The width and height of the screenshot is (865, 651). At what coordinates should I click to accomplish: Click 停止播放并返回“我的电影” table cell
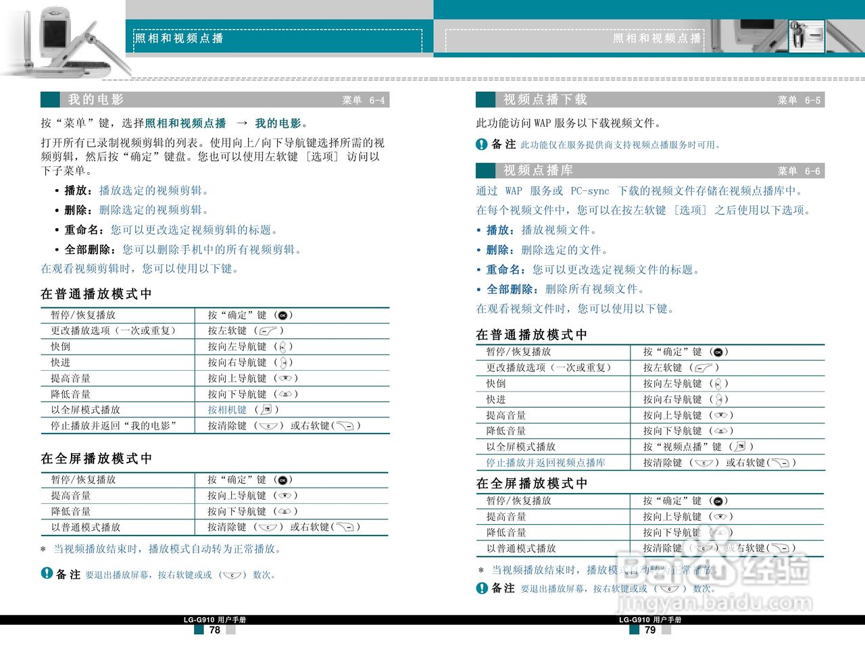click(114, 425)
